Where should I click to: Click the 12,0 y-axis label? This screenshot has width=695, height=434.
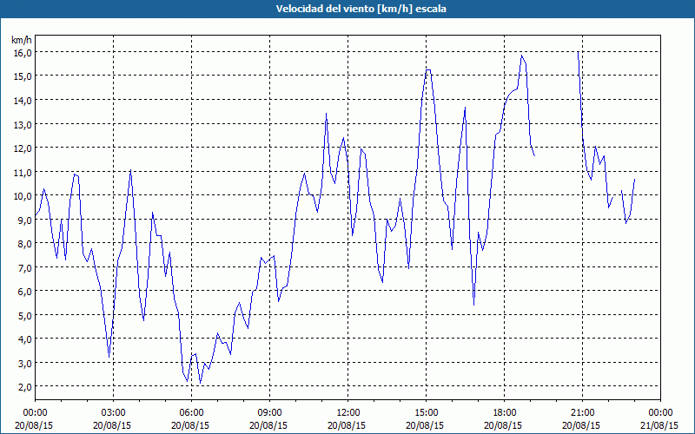click(23, 148)
